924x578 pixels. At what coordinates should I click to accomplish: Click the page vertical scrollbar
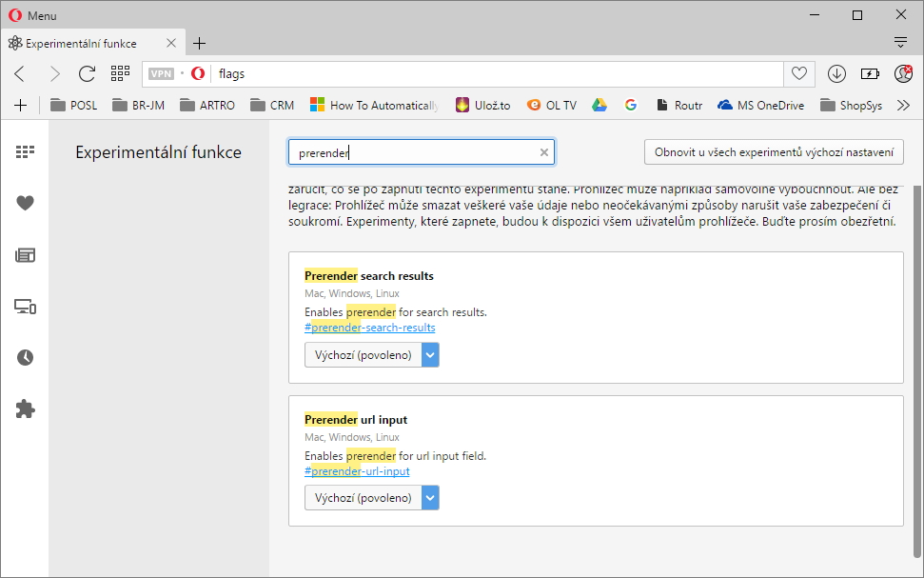pos(917,371)
